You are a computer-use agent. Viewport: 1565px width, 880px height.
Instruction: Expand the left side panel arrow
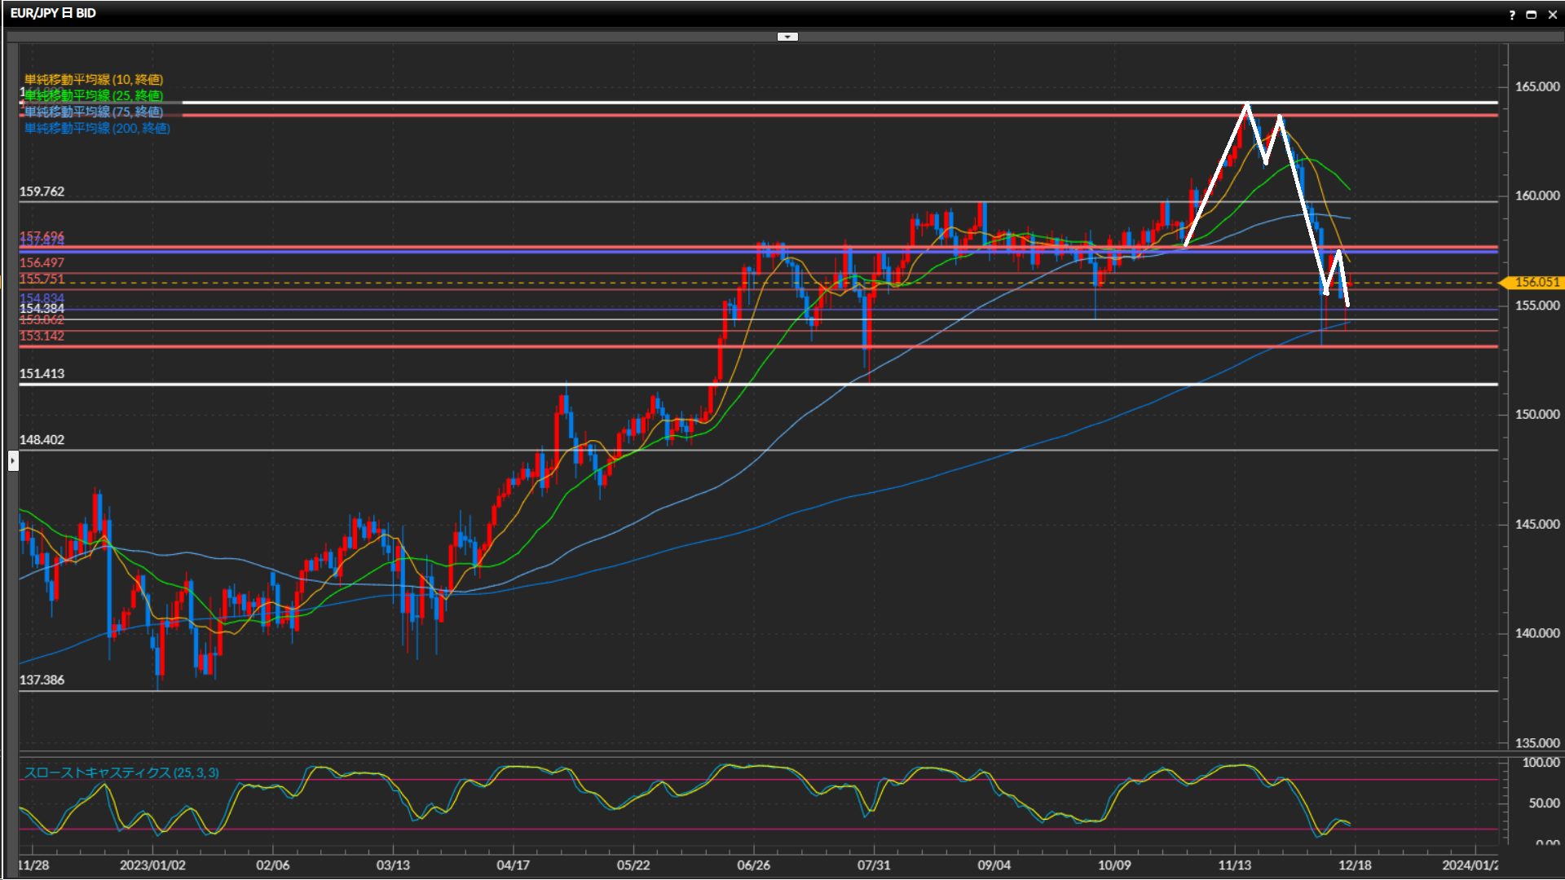pos(13,461)
